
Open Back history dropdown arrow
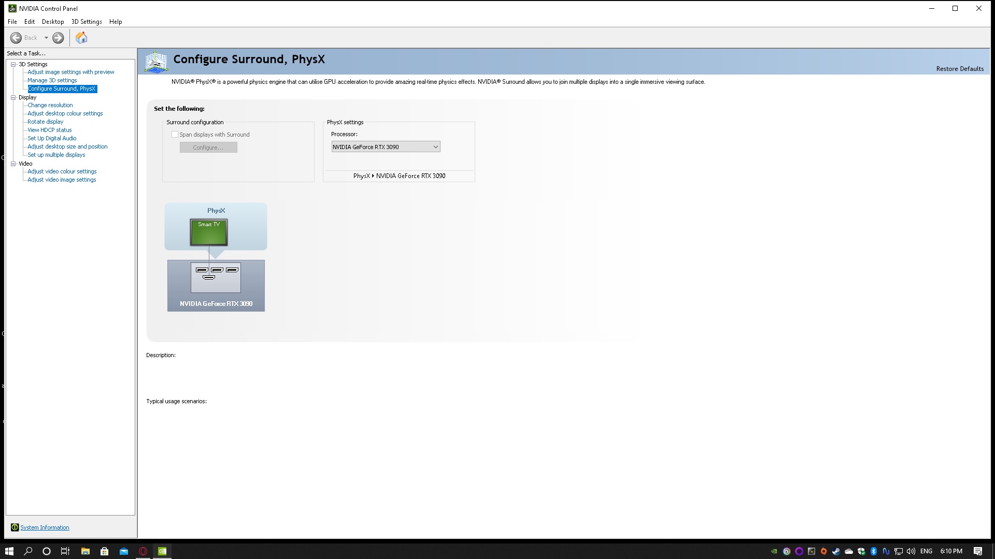(x=46, y=38)
